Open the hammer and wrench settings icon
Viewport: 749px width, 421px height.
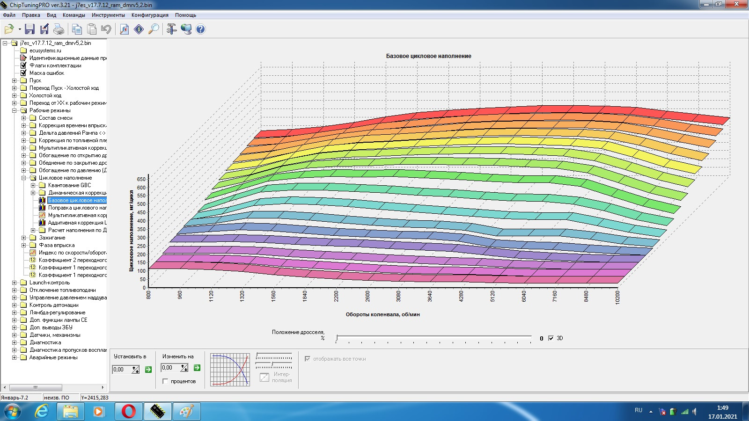pyautogui.click(x=171, y=29)
